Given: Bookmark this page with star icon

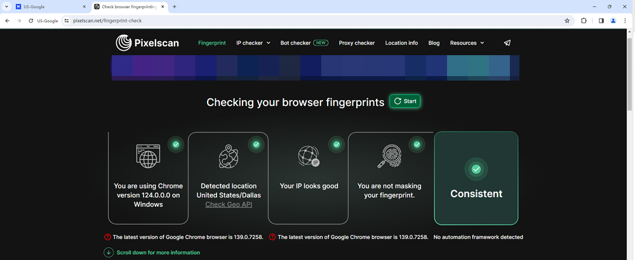Looking at the screenshot, I should coord(567,21).
